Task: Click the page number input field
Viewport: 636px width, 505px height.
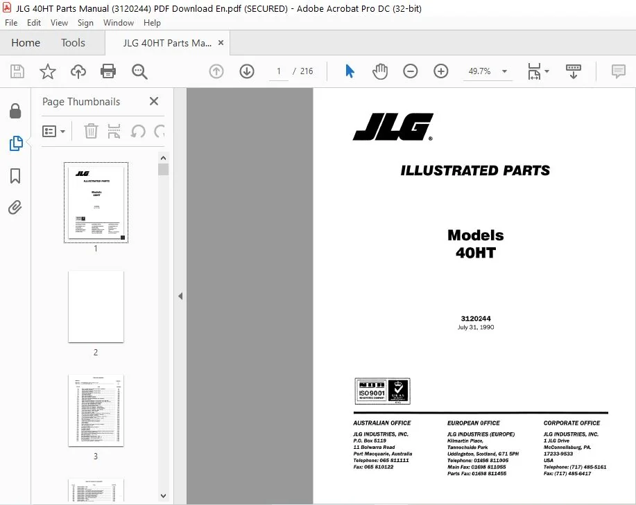Action: (x=279, y=71)
